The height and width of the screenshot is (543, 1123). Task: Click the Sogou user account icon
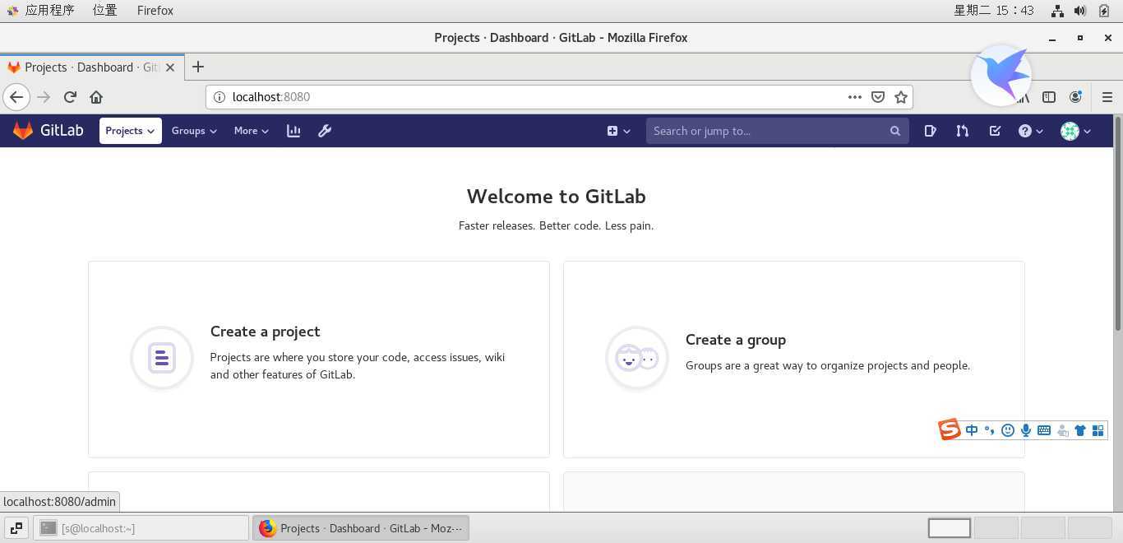coord(1062,430)
